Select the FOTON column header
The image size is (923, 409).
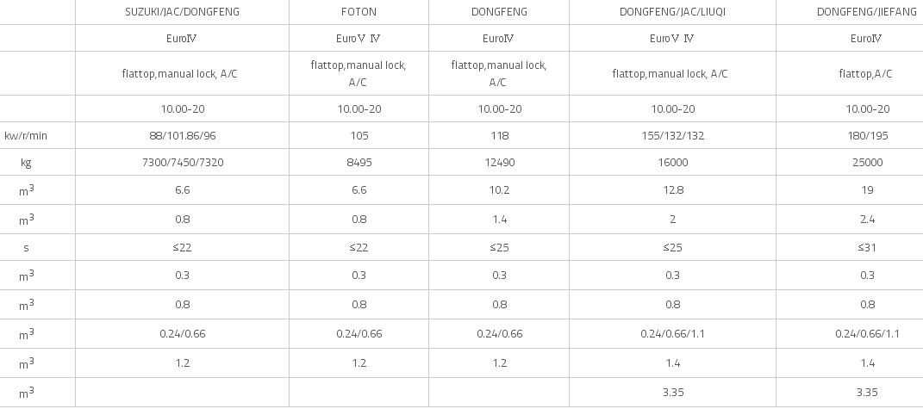click(359, 12)
